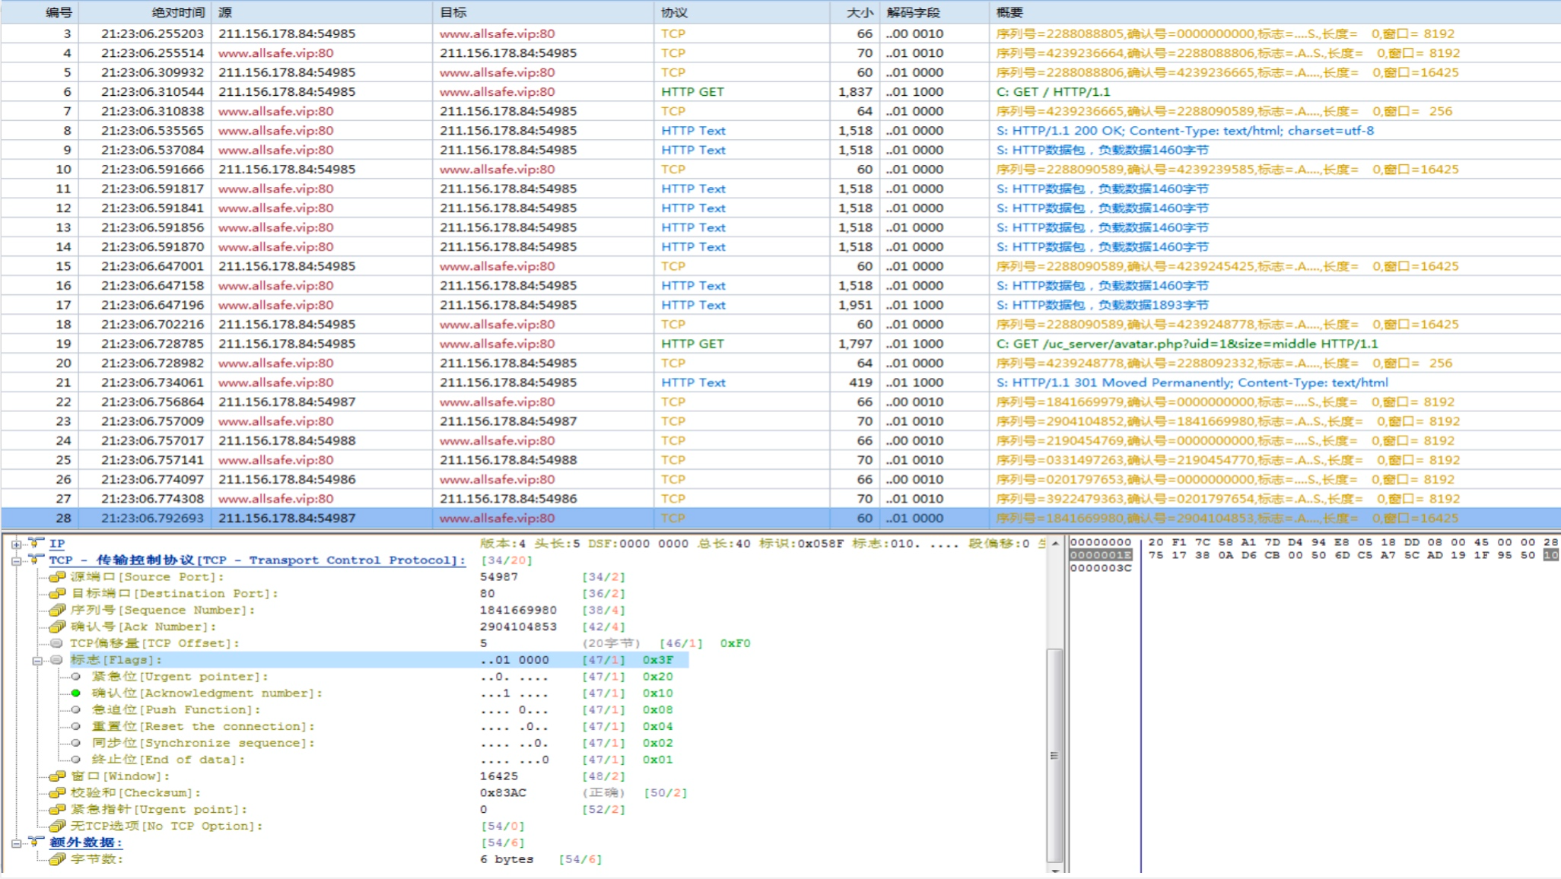
Task: Select packet 15 ACK 4239245425 row
Action: pos(780,266)
